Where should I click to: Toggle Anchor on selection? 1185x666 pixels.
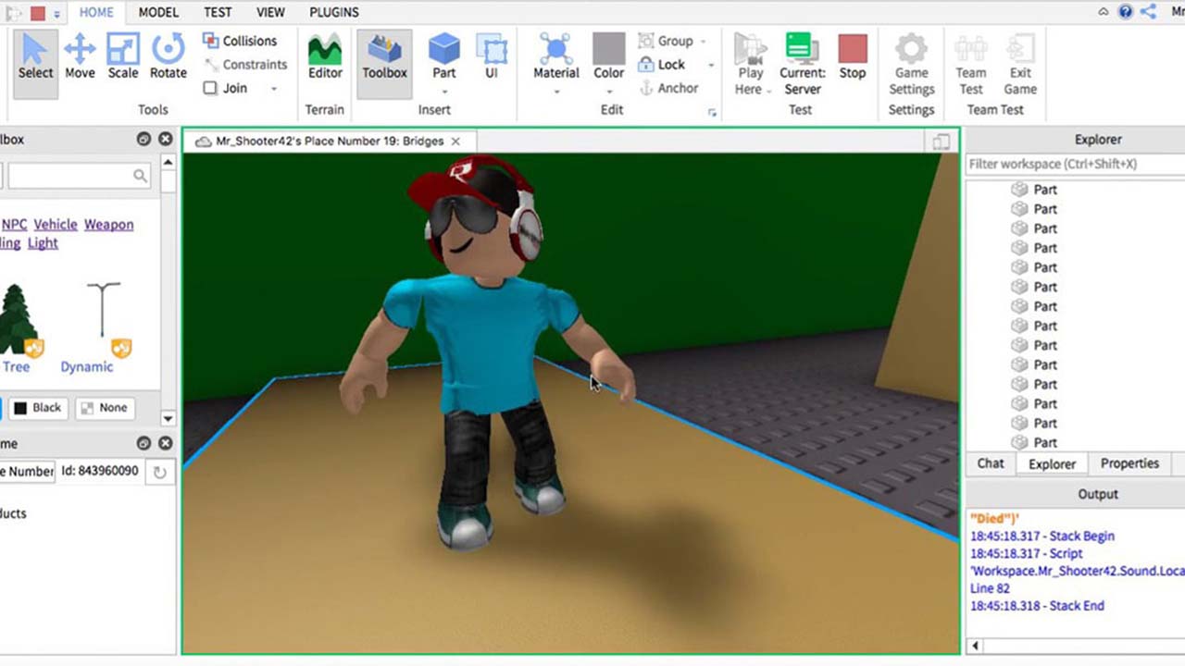click(x=668, y=88)
